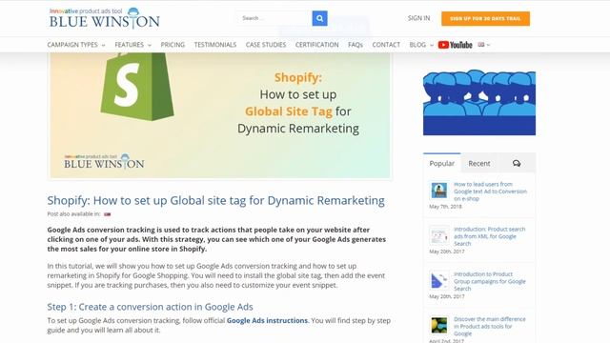Click the Shopify Global Site Tag banner image
The image size is (610, 343).
tap(220, 115)
